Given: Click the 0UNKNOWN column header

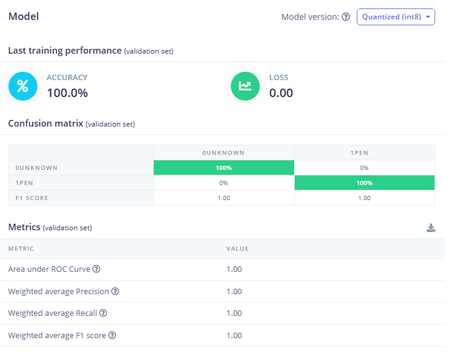Looking at the screenshot, I should [x=224, y=152].
